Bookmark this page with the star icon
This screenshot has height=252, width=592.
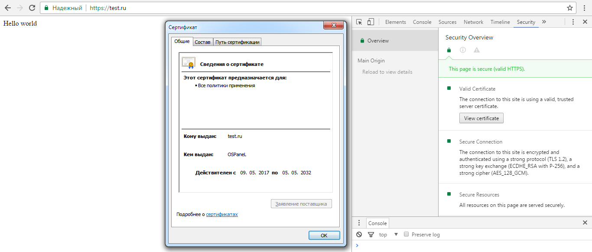tap(569, 8)
